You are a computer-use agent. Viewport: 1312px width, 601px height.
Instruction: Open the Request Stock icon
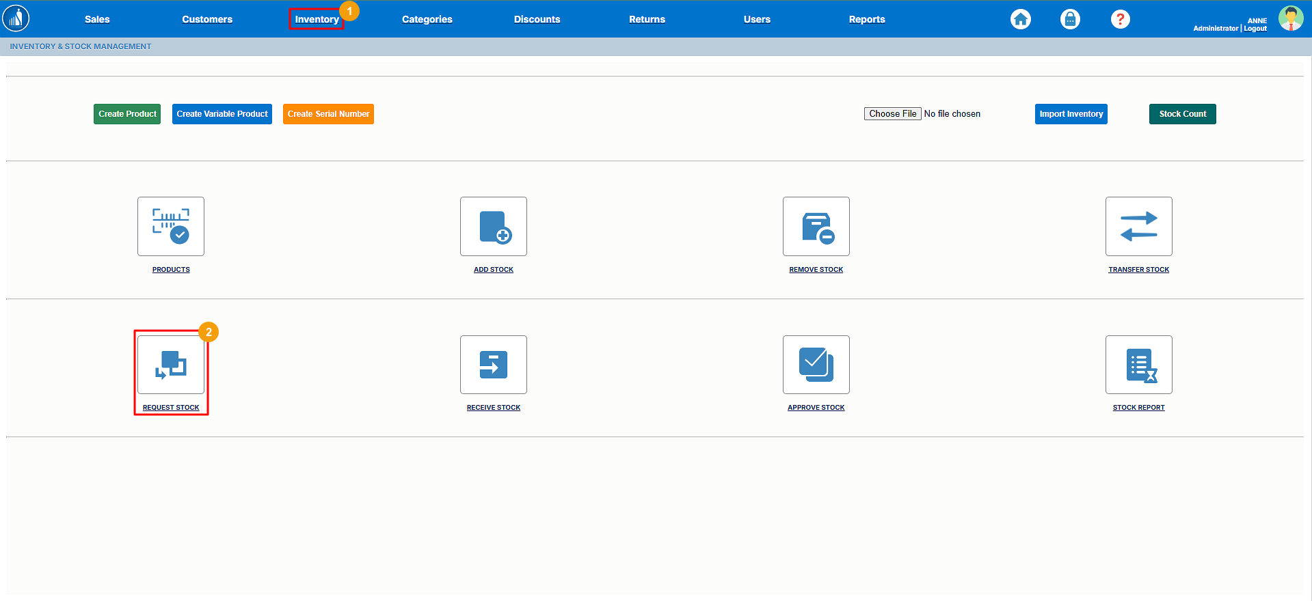click(171, 365)
